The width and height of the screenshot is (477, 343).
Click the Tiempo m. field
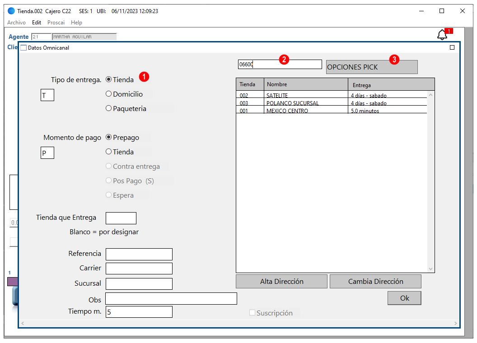pos(139,312)
